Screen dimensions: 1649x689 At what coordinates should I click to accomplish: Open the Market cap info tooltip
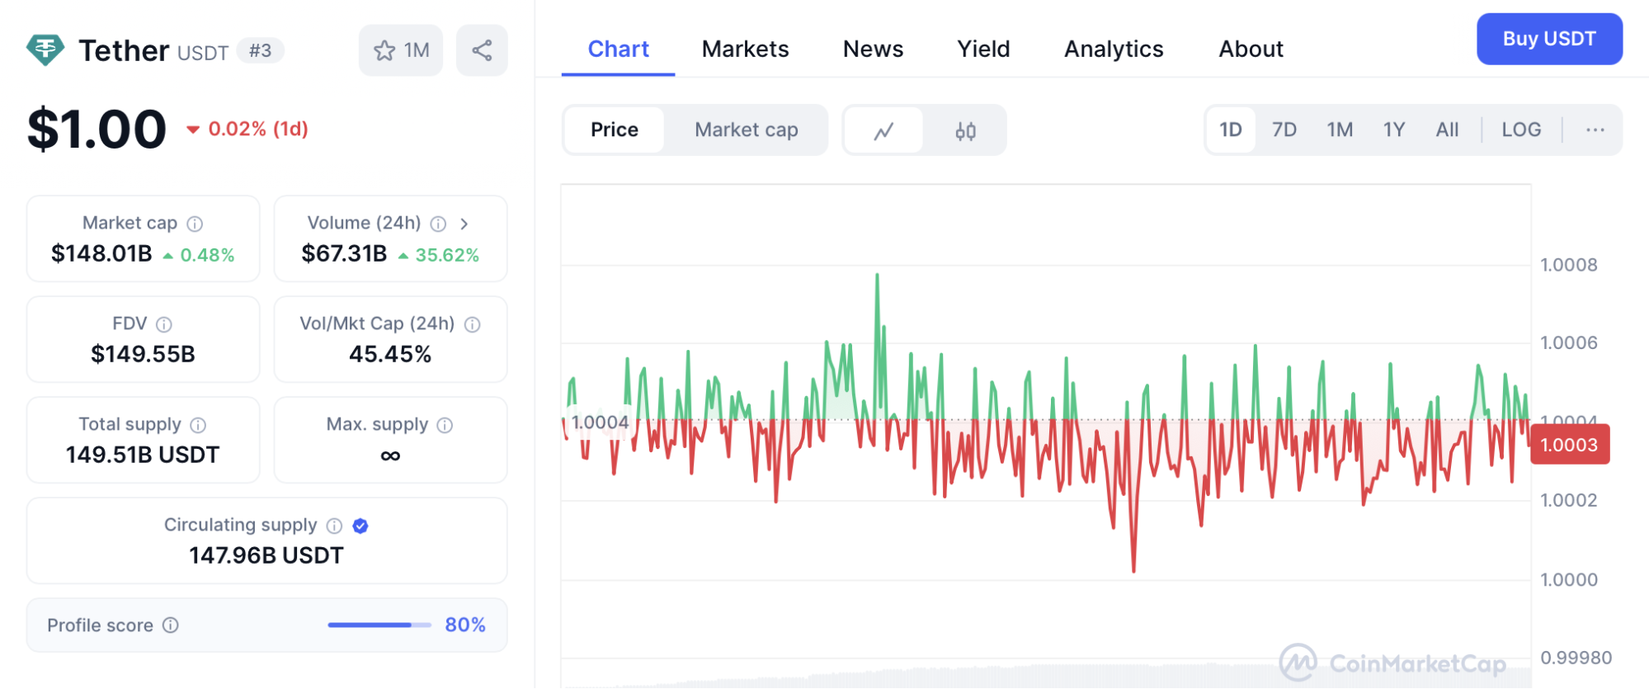195,223
